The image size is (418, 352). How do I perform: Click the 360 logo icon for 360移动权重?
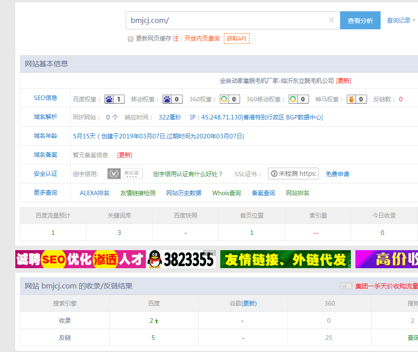tap(293, 99)
